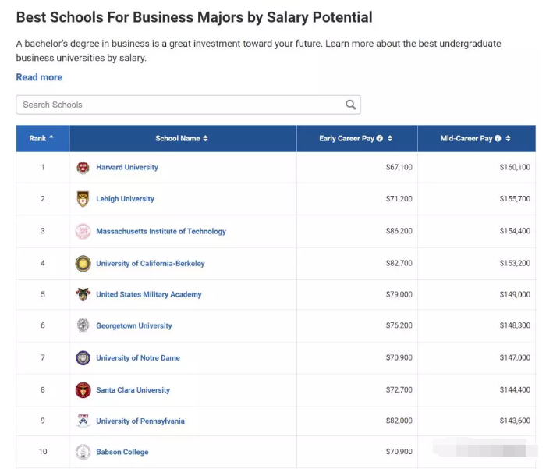Sort by School Name arrows
Image resolution: width=553 pixels, height=469 pixels.
(x=205, y=138)
